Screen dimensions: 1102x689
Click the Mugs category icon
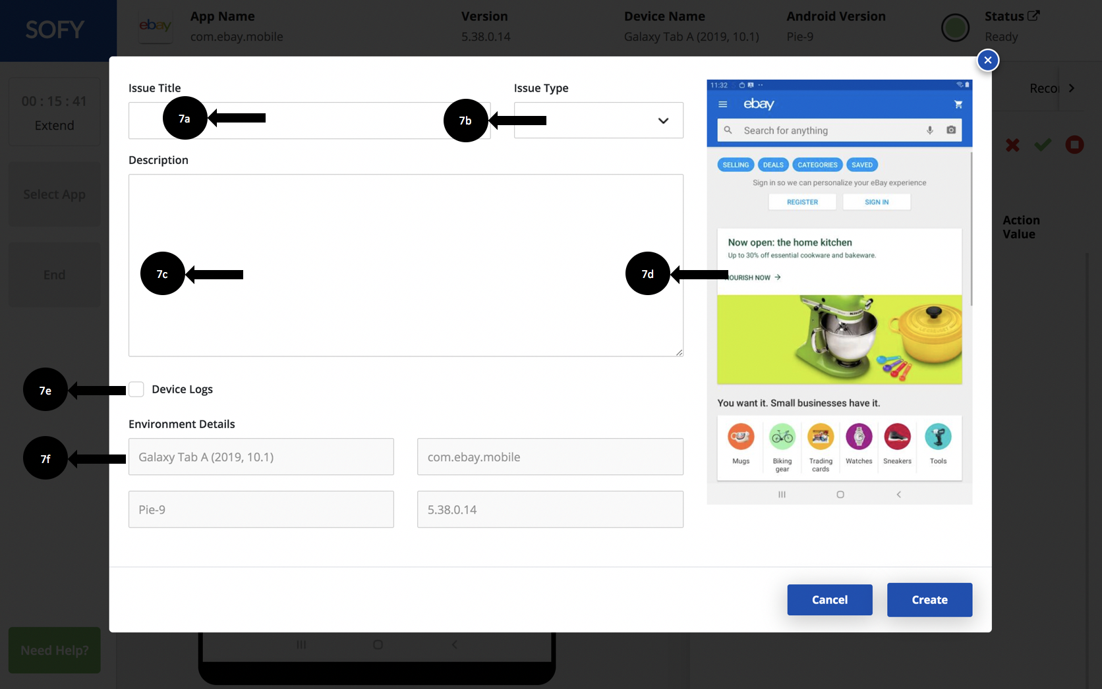741,437
